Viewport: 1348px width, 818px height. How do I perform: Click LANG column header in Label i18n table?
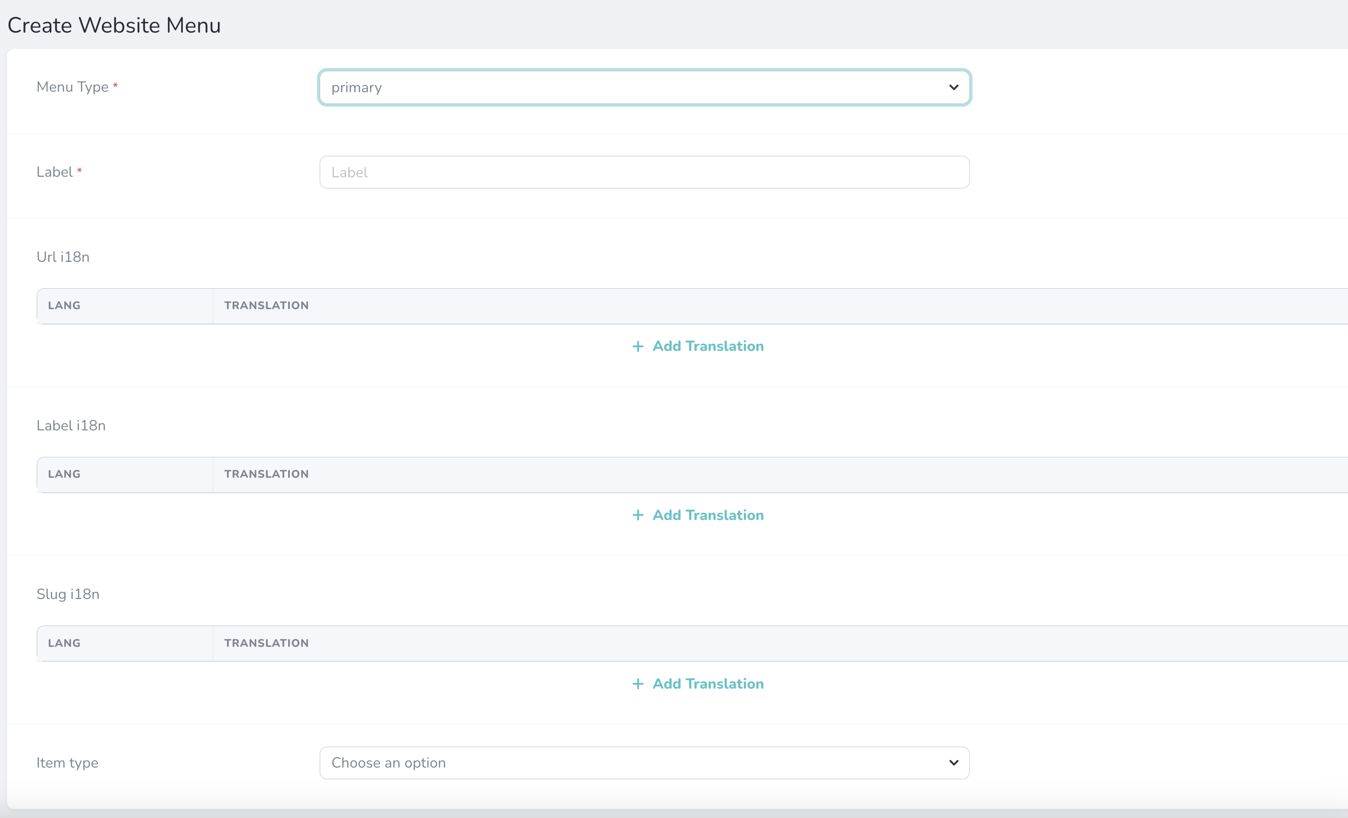click(64, 474)
